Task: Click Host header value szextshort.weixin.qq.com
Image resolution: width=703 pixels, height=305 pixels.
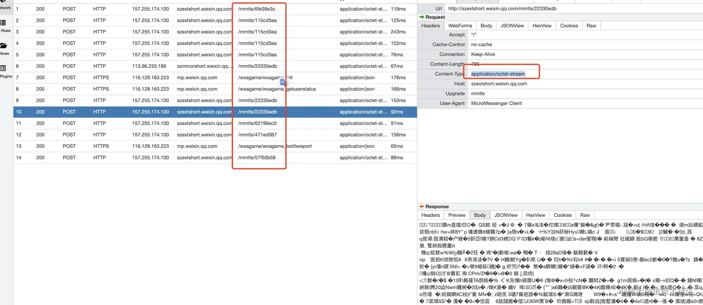Action: point(499,84)
